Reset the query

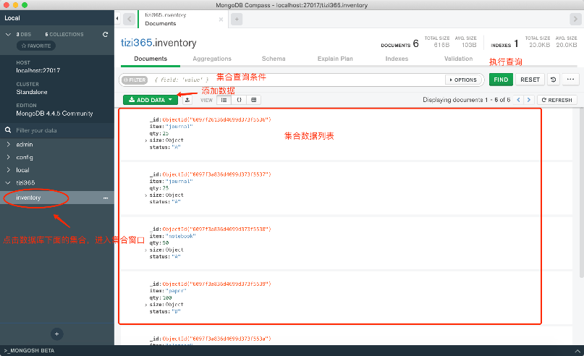(530, 80)
